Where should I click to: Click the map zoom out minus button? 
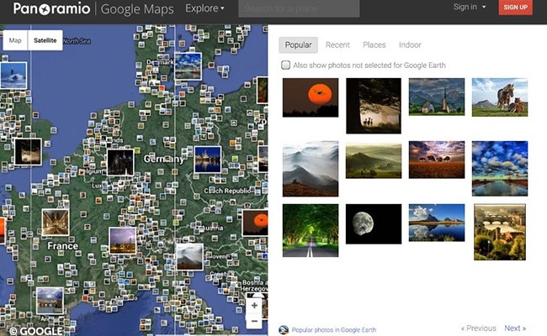coord(255,321)
